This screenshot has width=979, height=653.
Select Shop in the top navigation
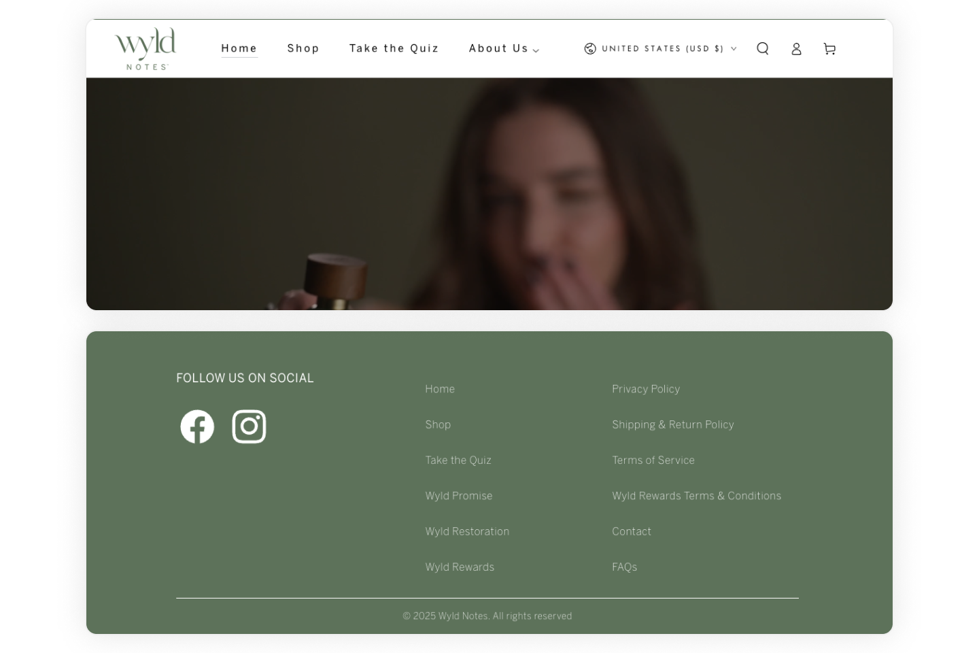pos(303,48)
